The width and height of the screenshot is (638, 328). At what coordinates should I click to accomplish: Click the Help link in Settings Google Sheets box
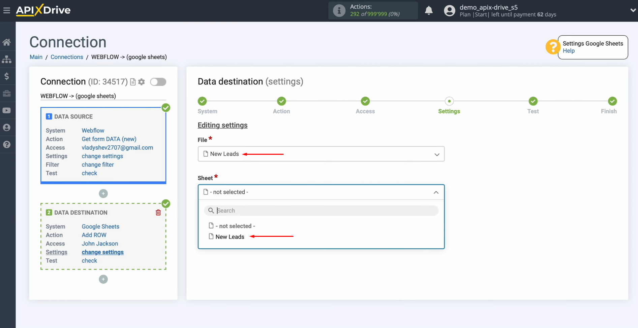tap(569, 51)
